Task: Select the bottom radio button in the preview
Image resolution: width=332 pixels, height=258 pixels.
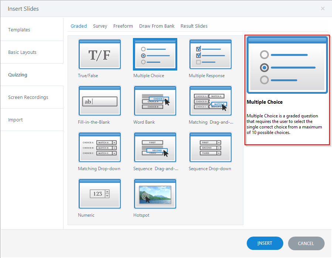Action: point(264,80)
